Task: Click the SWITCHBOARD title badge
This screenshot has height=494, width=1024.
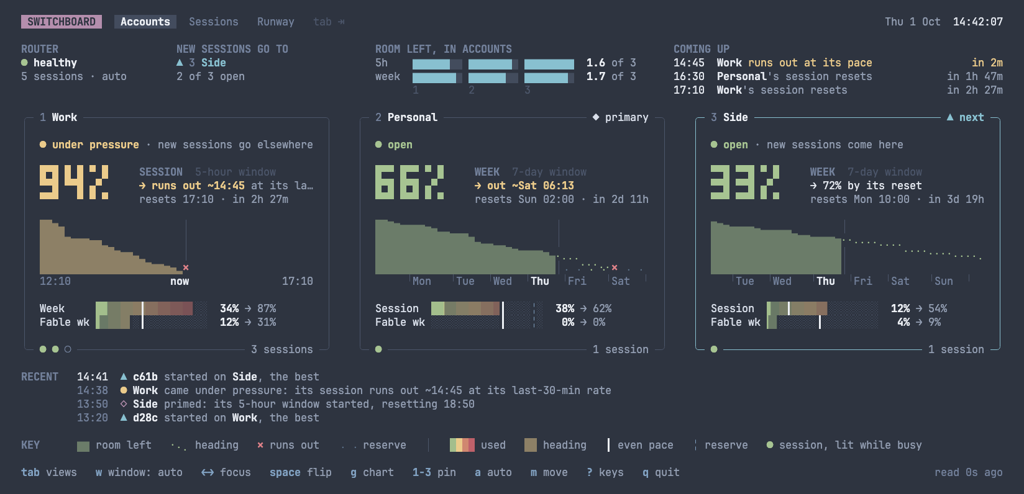Action: pyautogui.click(x=62, y=22)
